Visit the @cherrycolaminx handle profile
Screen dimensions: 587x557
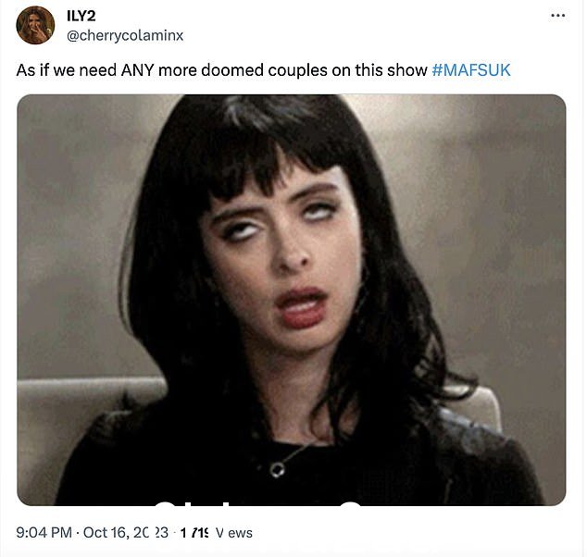click(x=125, y=35)
